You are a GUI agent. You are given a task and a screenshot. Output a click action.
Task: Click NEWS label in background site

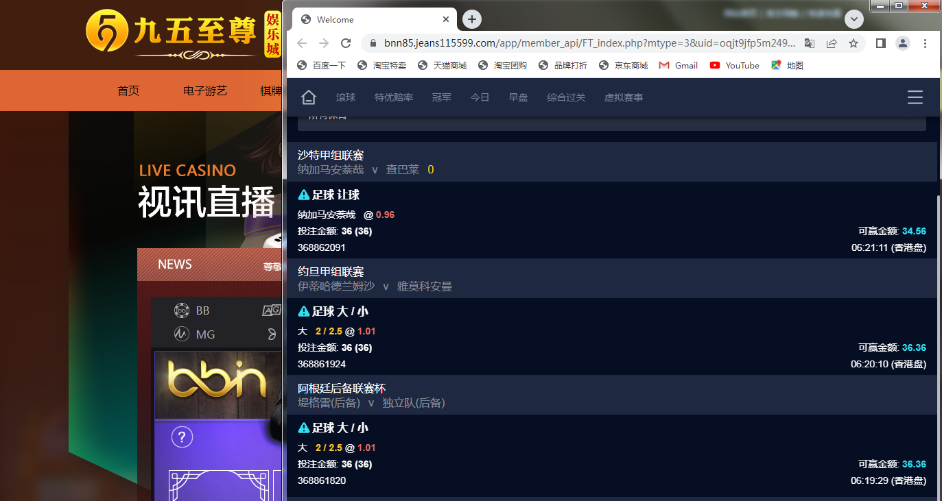pos(175,265)
